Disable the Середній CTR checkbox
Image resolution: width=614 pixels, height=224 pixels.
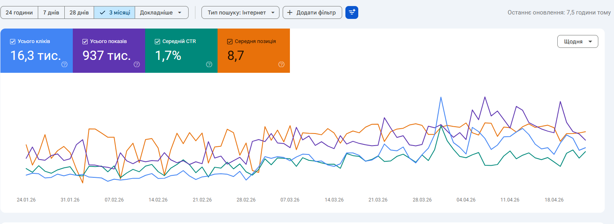point(157,41)
